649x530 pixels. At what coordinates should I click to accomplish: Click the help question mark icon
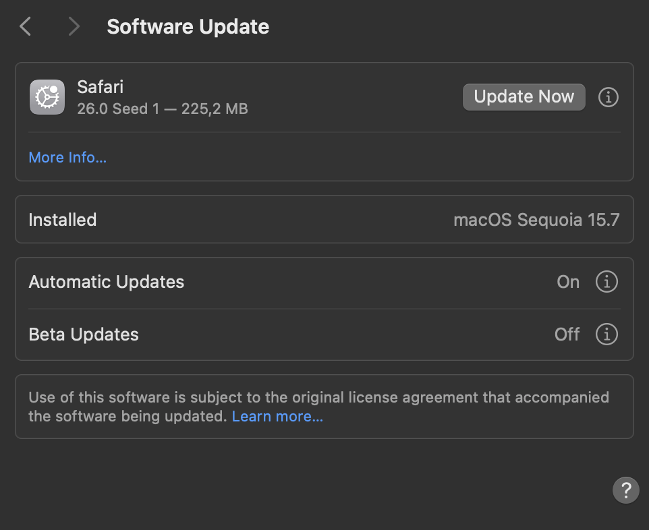625,490
